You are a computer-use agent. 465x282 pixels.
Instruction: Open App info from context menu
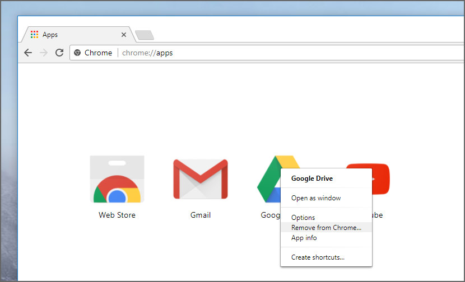(x=326, y=238)
